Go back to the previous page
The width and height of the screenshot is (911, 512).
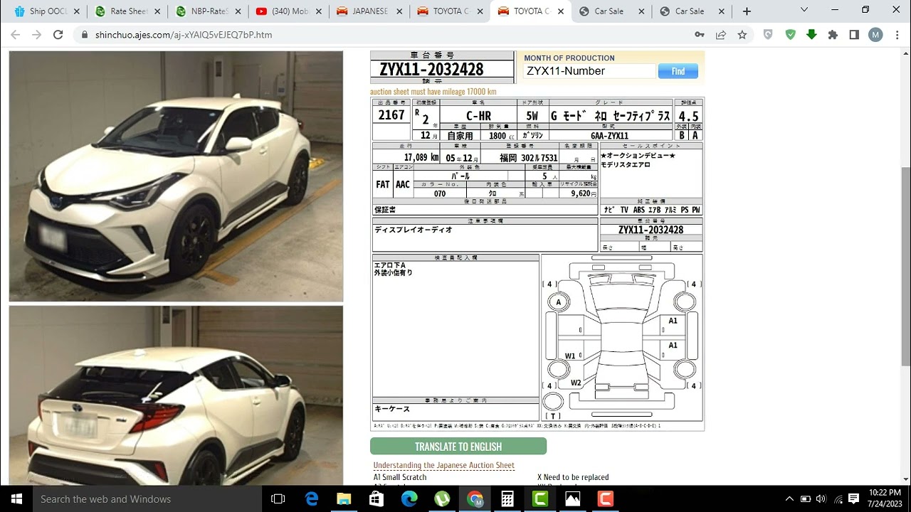point(16,35)
